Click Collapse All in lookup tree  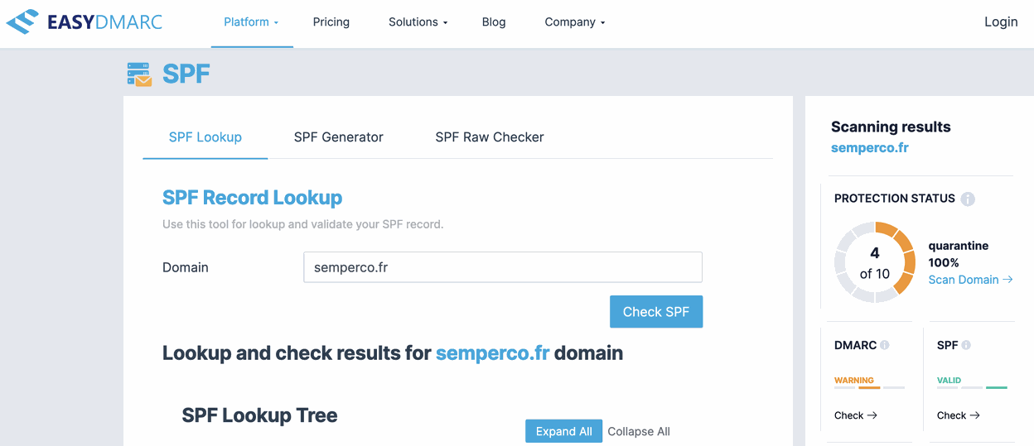pyautogui.click(x=639, y=431)
